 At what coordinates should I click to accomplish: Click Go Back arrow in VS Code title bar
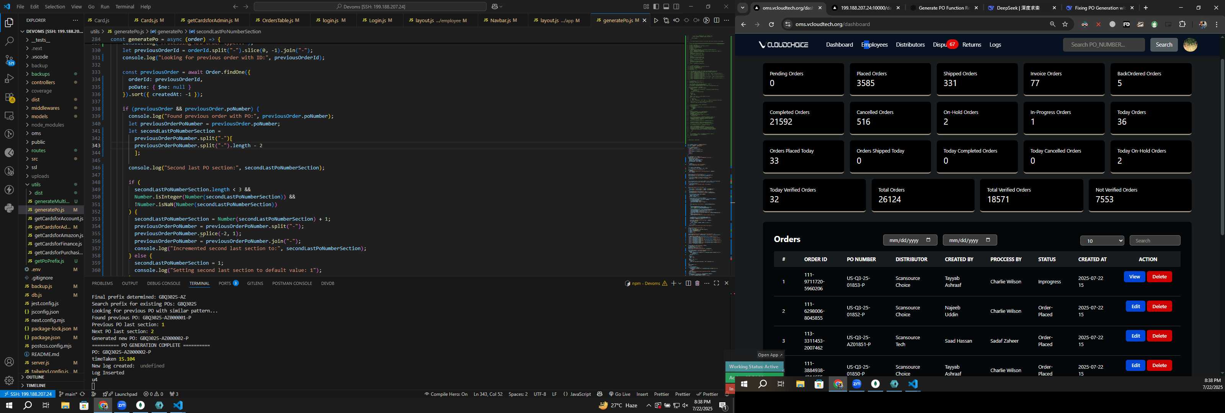(235, 7)
